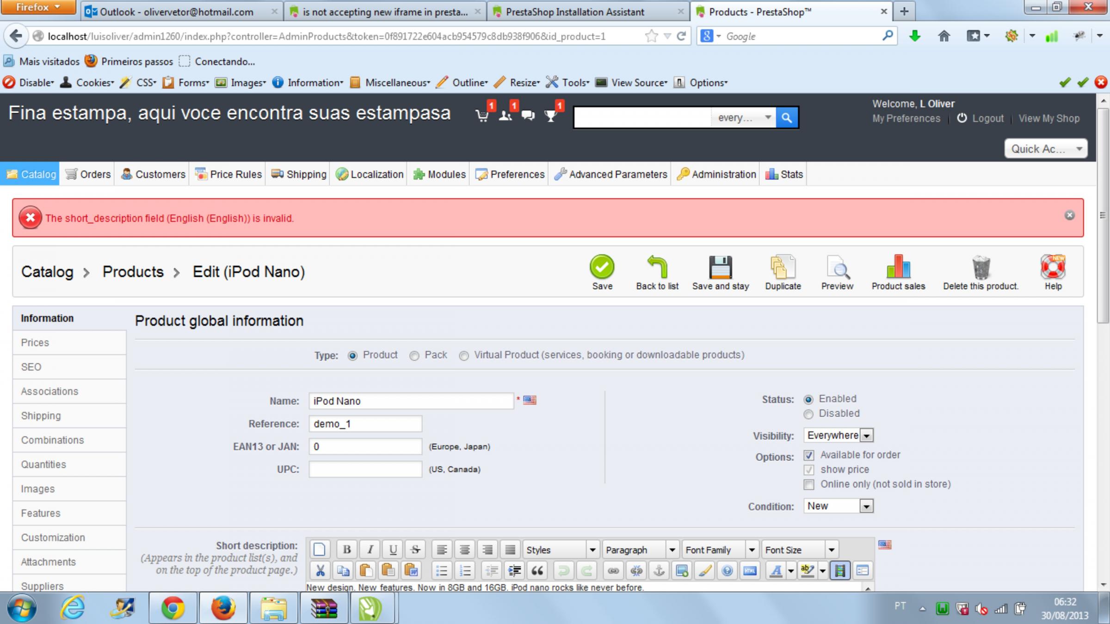Open the Condition dropdown
1110x624 pixels.
839,506
